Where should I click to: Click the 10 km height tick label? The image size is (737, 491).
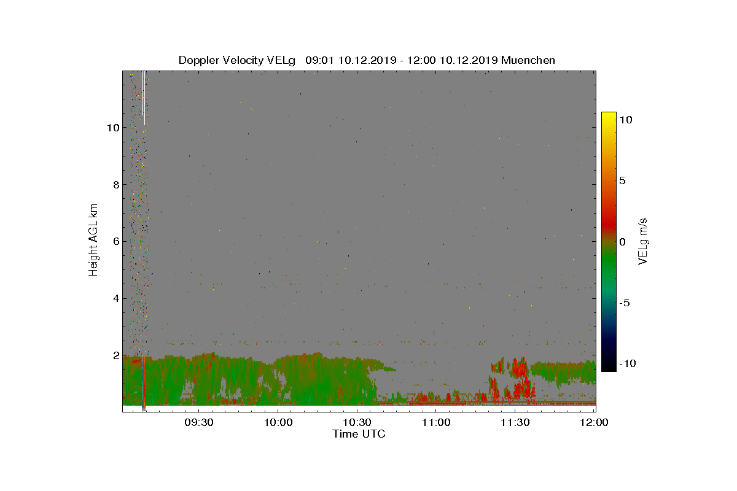[112, 128]
